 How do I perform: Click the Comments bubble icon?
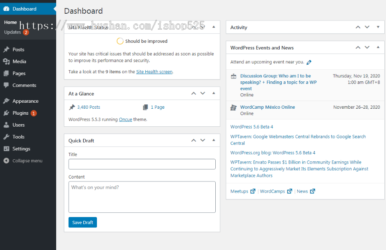[x=6, y=85]
